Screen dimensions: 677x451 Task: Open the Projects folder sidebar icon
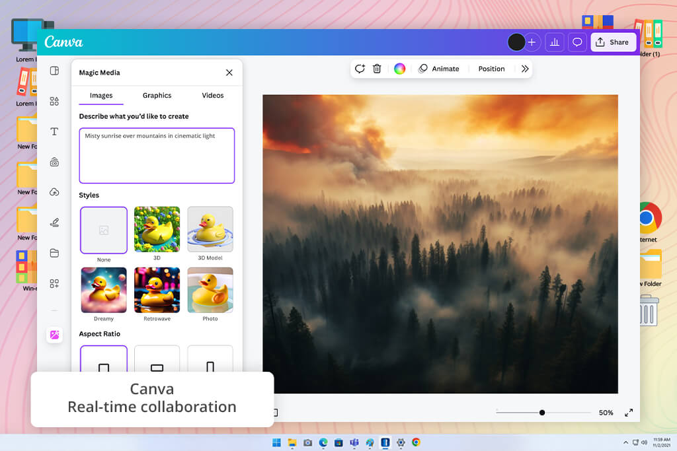click(x=54, y=253)
